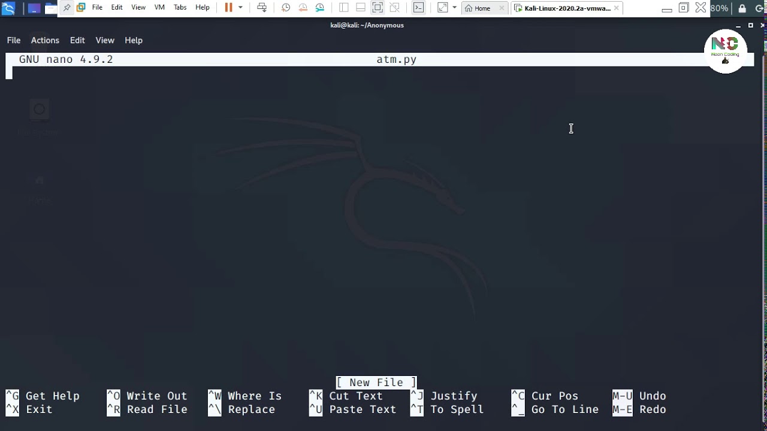This screenshot has width=767, height=431.
Task: Click the Where Is shortcut label
Action: 255,396
